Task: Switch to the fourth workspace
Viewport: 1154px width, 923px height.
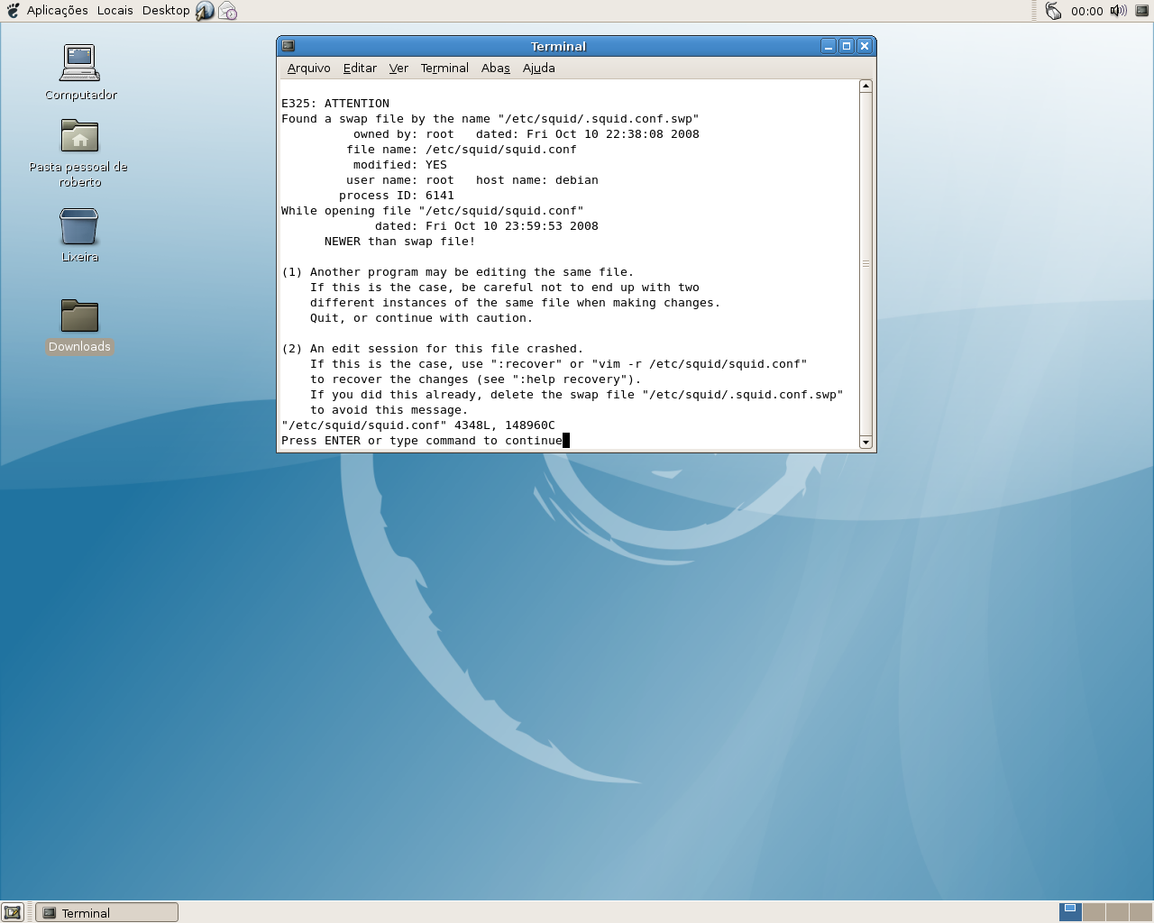Action: [1140, 911]
